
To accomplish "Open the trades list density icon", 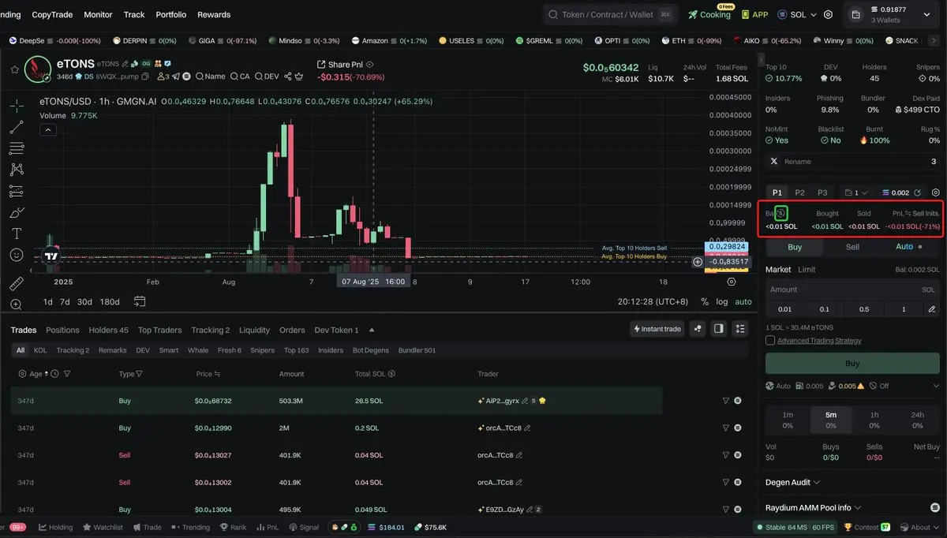I will (739, 329).
